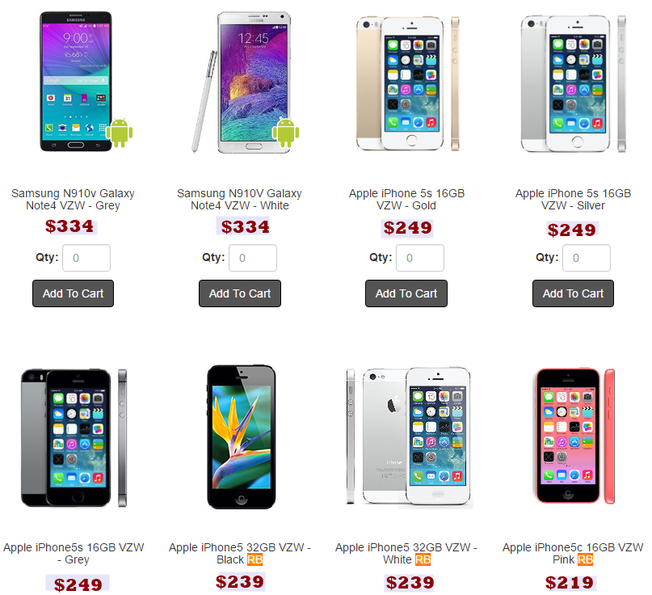The height and width of the screenshot is (595, 652).
Task: Focus quantity field for iPhone 5s Silver
Action: pyautogui.click(x=587, y=258)
